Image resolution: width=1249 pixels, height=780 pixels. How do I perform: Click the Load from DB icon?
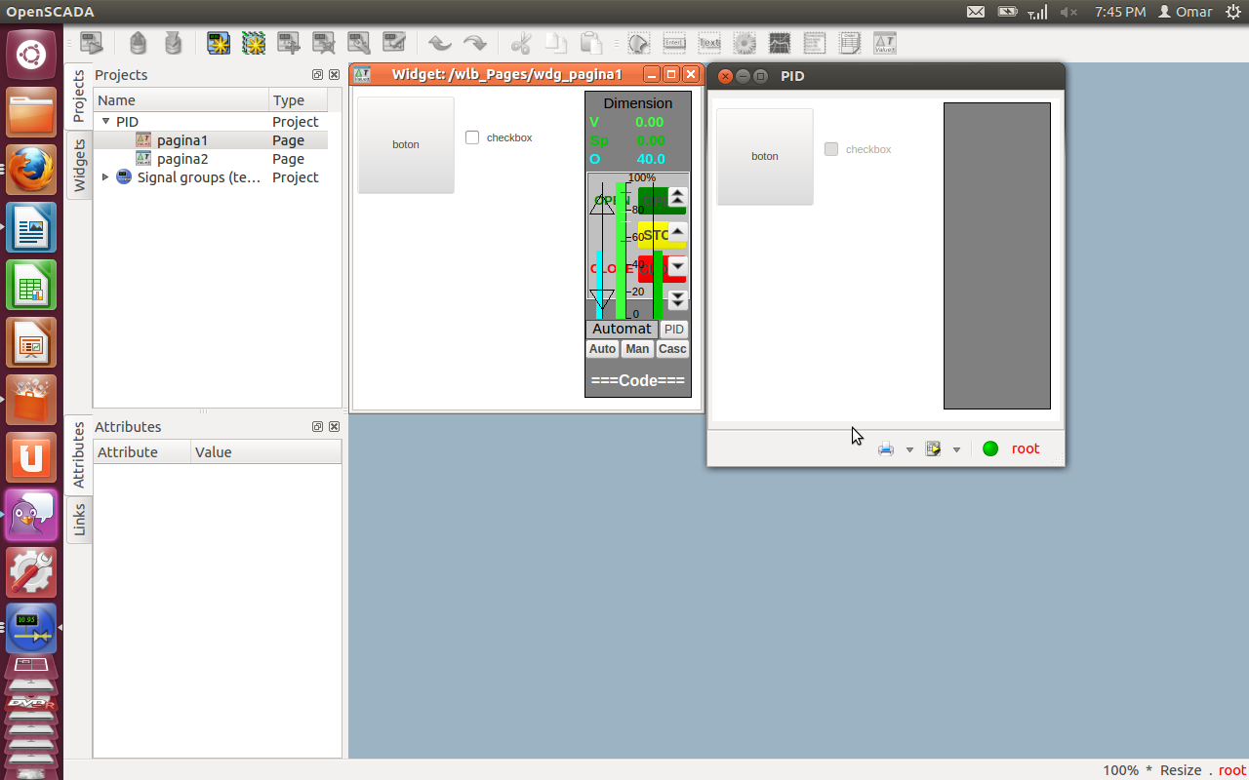[x=138, y=43]
